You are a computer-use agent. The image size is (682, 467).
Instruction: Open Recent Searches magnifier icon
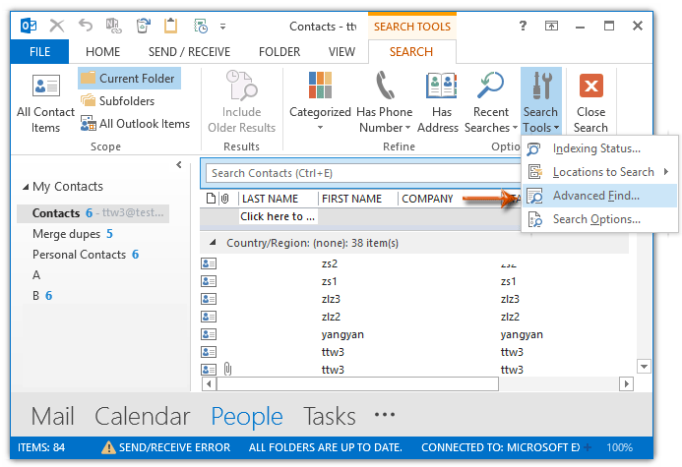coord(490,87)
